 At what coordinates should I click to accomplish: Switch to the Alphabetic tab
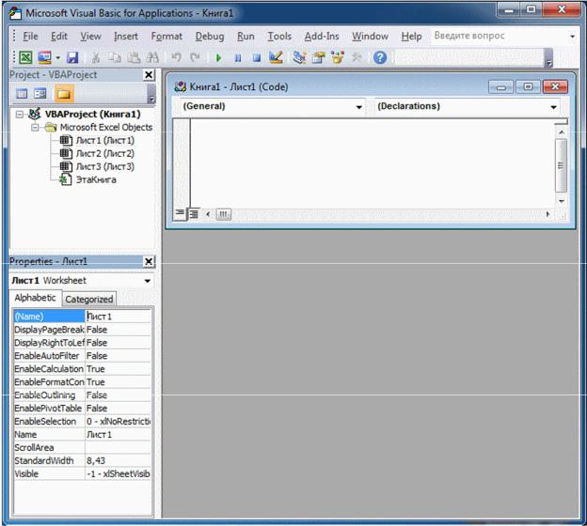click(x=35, y=298)
